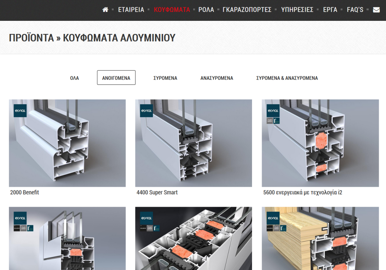Click the 5600 ενεργειακά με τεχνολογία i2 link
The width and height of the screenshot is (386, 270).
(x=303, y=192)
